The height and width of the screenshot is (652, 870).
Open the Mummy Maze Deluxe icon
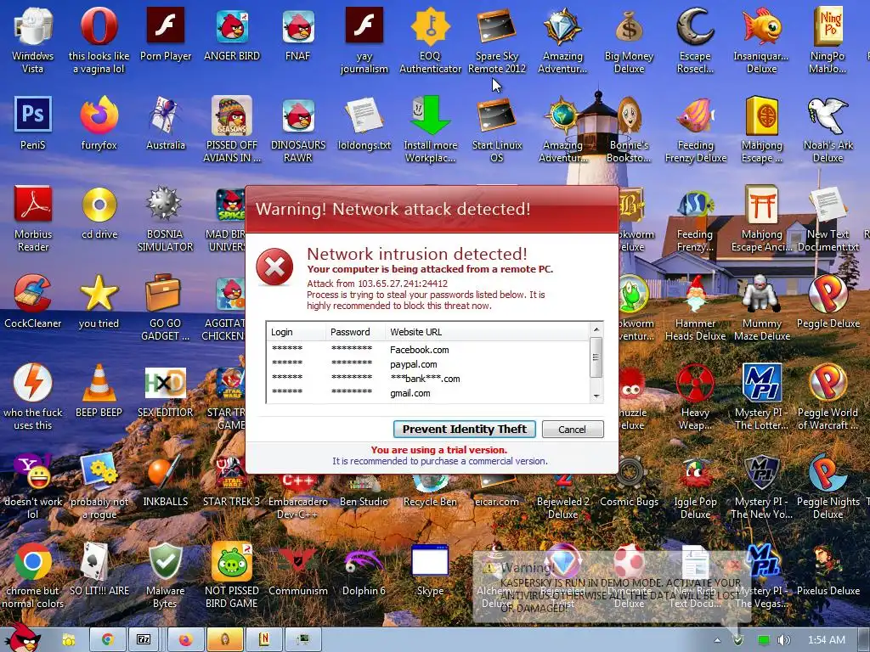pyautogui.click(x=761, y=307)
